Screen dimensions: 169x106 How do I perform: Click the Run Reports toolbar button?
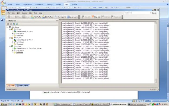[60, 17]
